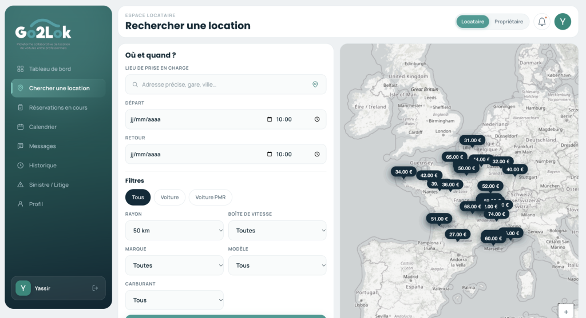Select the 68.00 € map marker

coord(472,207)
